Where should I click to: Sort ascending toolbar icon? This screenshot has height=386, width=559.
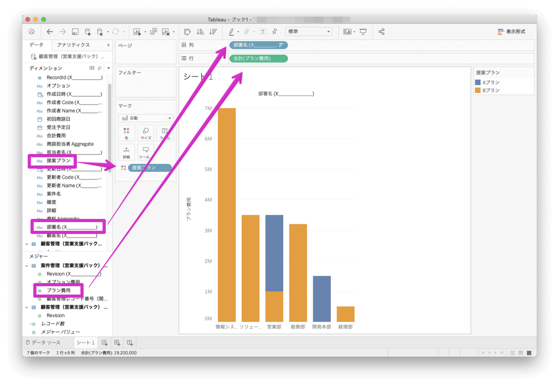(x=200, y=32)
